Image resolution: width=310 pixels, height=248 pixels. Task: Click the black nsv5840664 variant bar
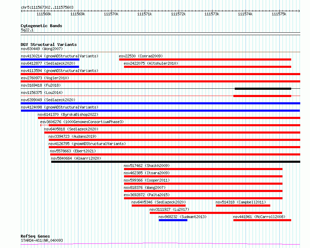pos(176,162)
